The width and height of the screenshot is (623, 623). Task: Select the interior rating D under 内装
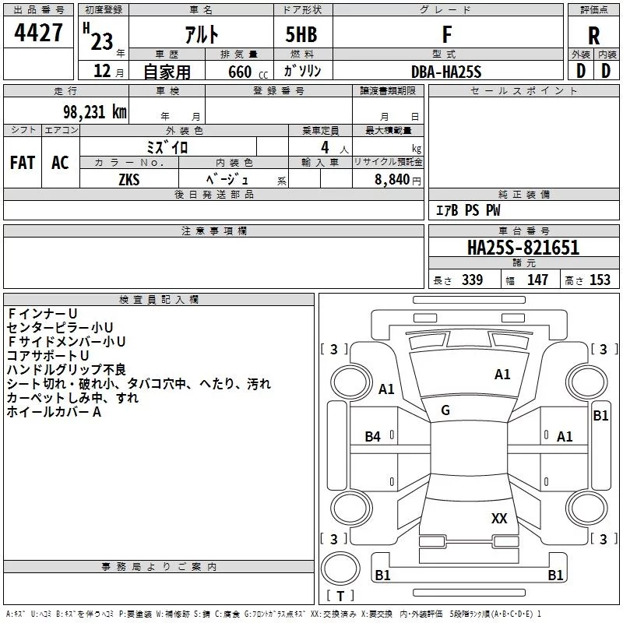click(x=606, y=71)
